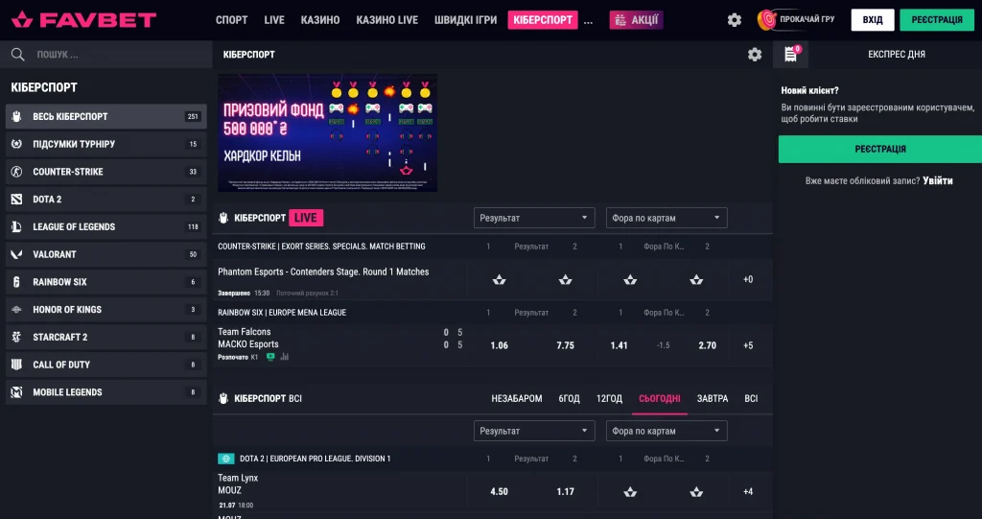
Task: Click the Увійти link
Action: (938, 180)
